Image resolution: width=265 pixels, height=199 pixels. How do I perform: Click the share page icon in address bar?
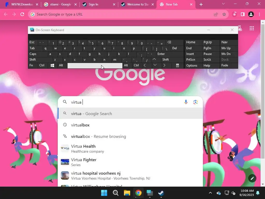click(216, 15)
